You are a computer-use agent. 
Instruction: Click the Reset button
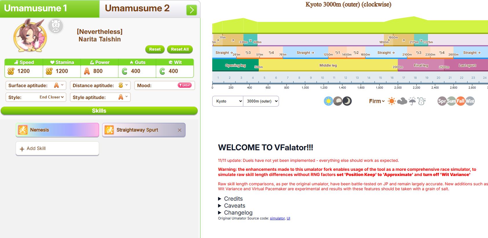[x=155, y=50]
